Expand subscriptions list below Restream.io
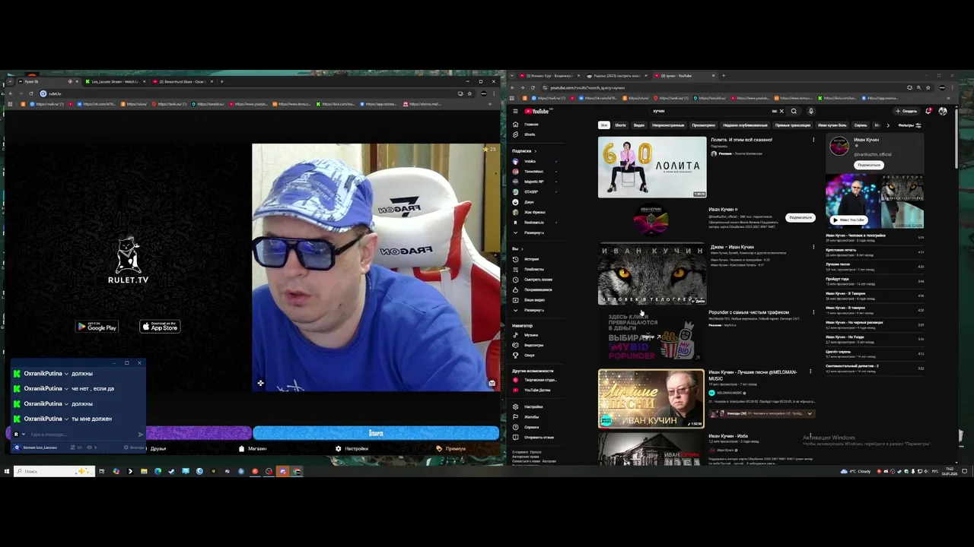This screenshot has height=547, width=974. (533, 232)
